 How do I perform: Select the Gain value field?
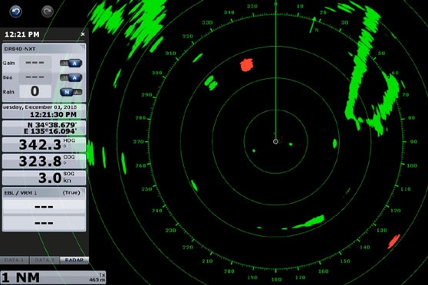35,63
